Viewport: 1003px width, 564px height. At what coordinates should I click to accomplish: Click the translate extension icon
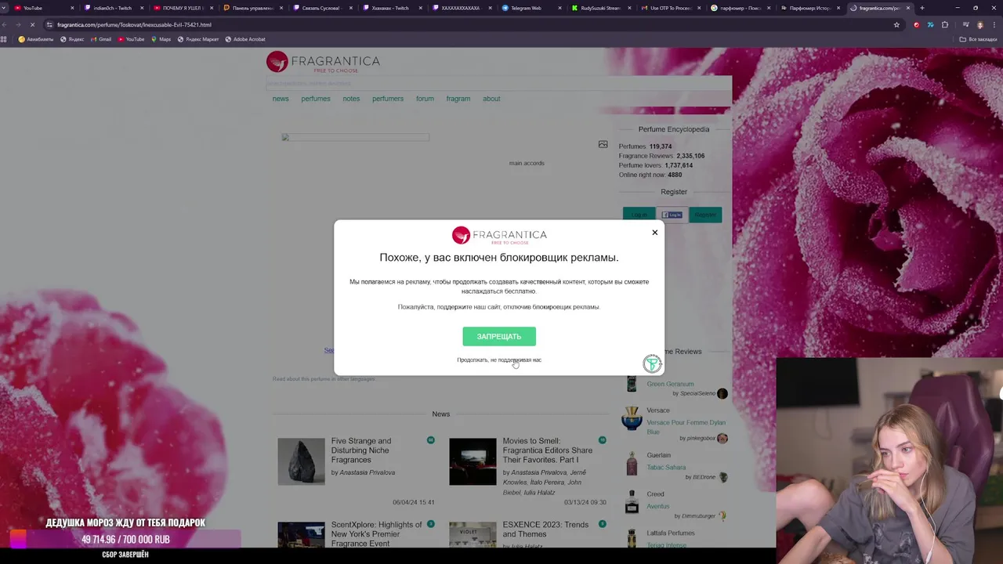[930, 24]
